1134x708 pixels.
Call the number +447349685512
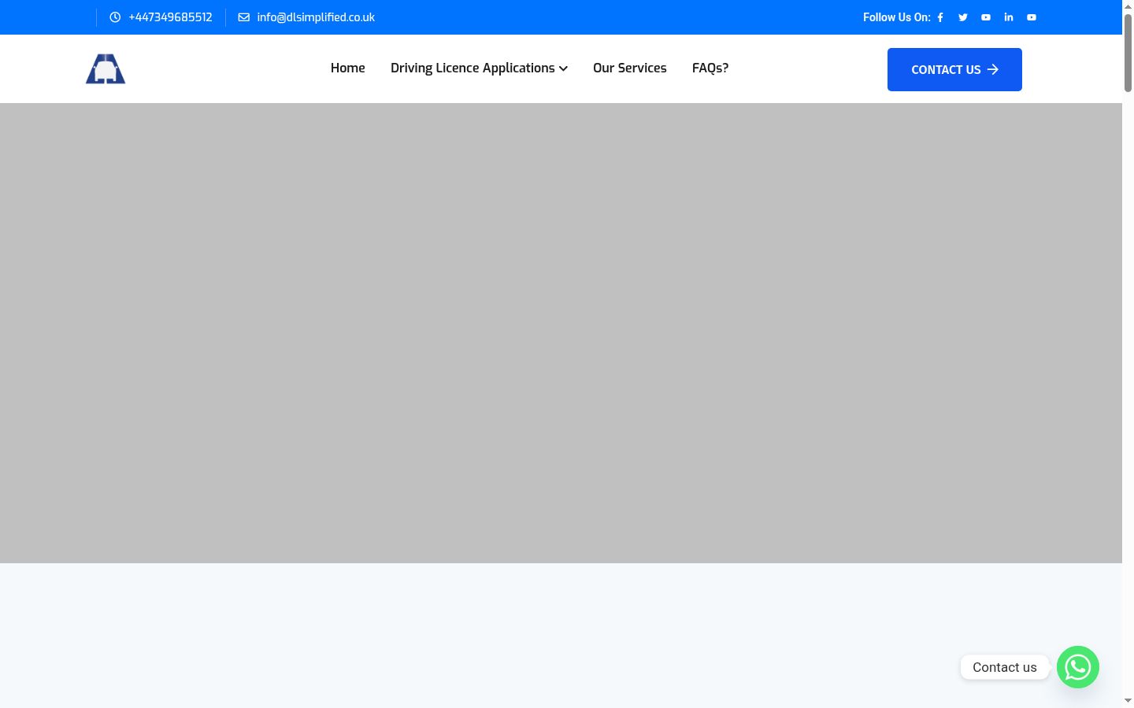(170, 17)
